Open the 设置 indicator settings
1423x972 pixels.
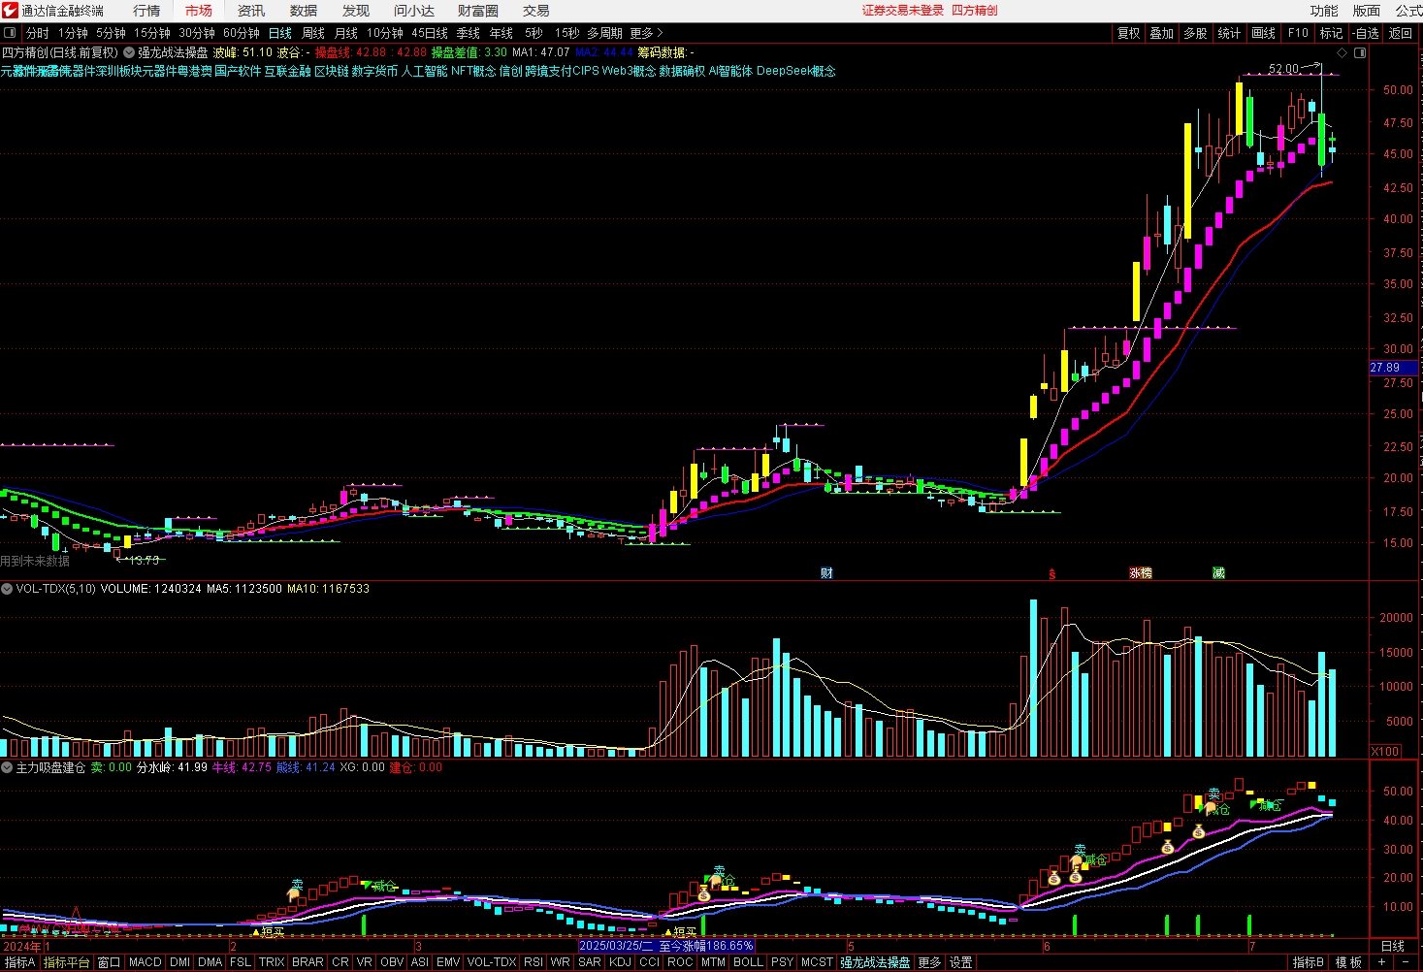(960, 962)
